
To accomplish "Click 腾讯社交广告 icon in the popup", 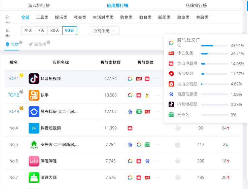I will 171,43.
